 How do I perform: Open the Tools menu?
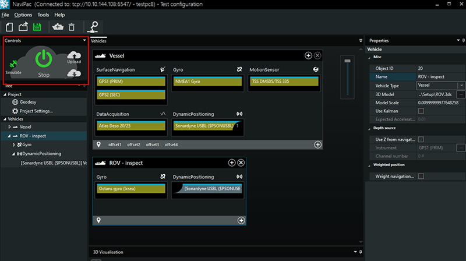click(x=43, y=15)
